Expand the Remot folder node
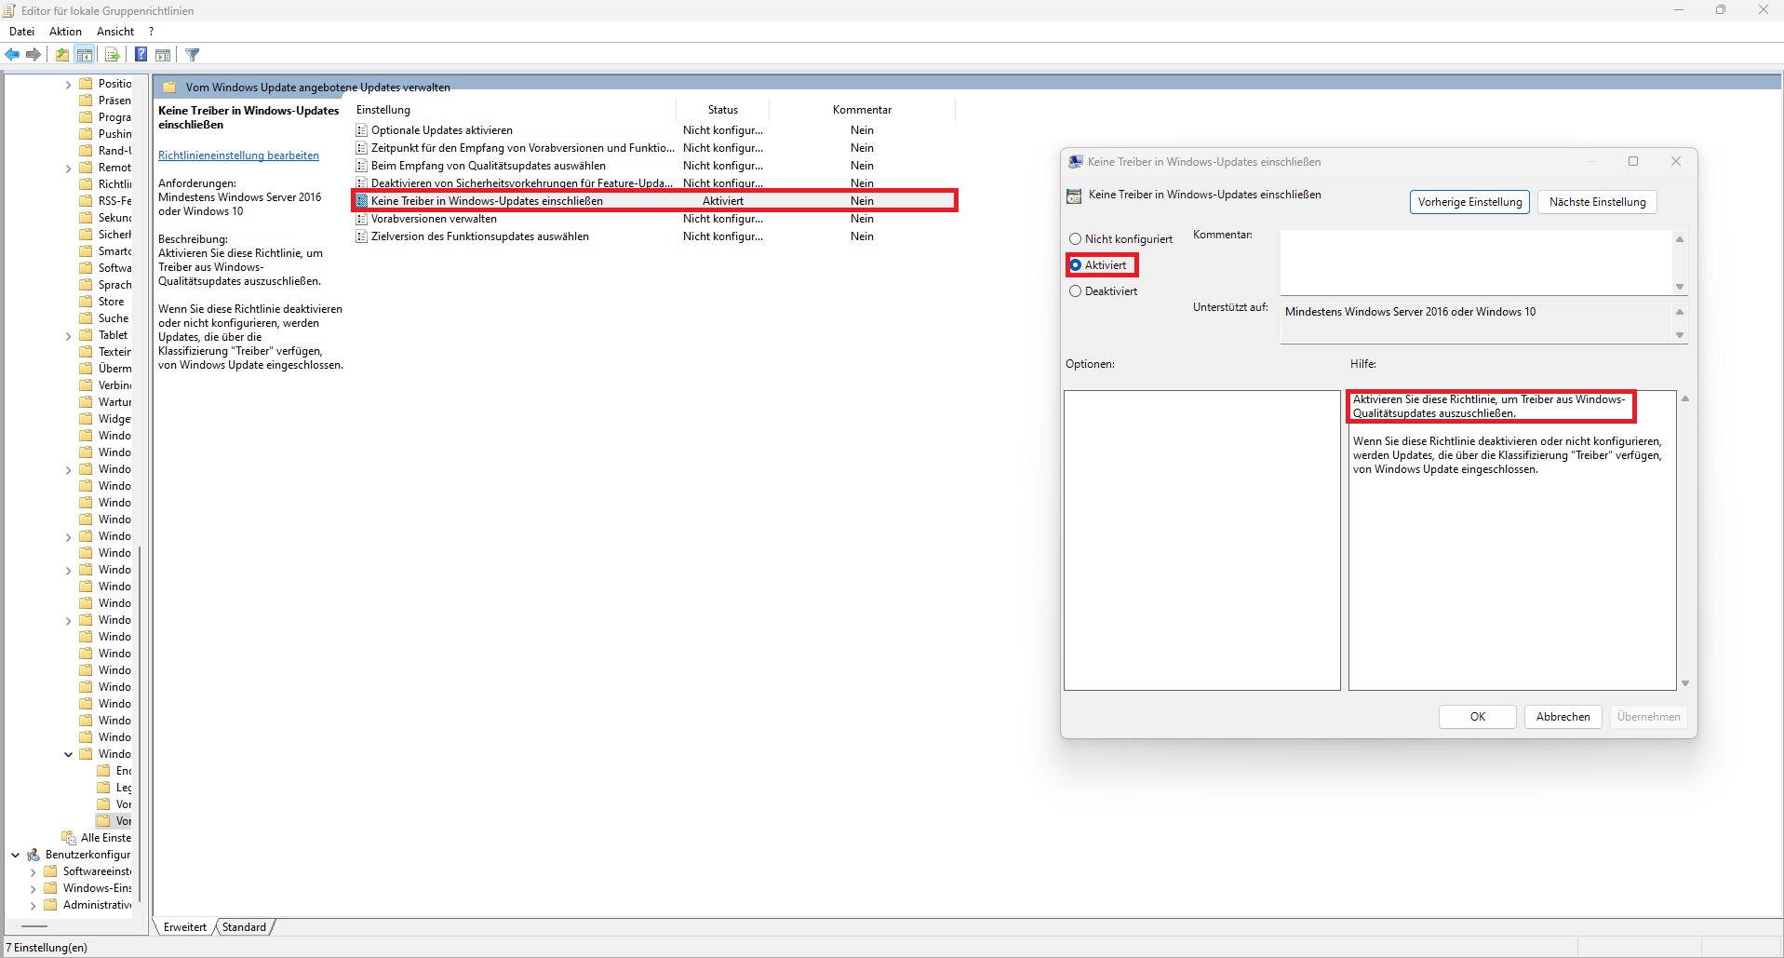 pyautogui.click(x=68, y=169)
